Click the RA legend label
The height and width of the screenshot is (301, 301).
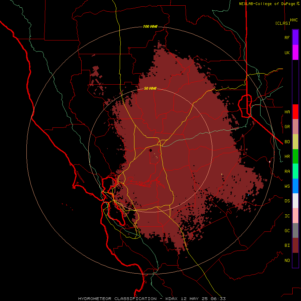tap(287, 172)
